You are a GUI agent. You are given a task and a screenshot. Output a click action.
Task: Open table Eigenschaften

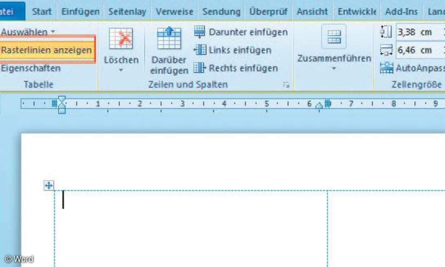coord(30,68)
